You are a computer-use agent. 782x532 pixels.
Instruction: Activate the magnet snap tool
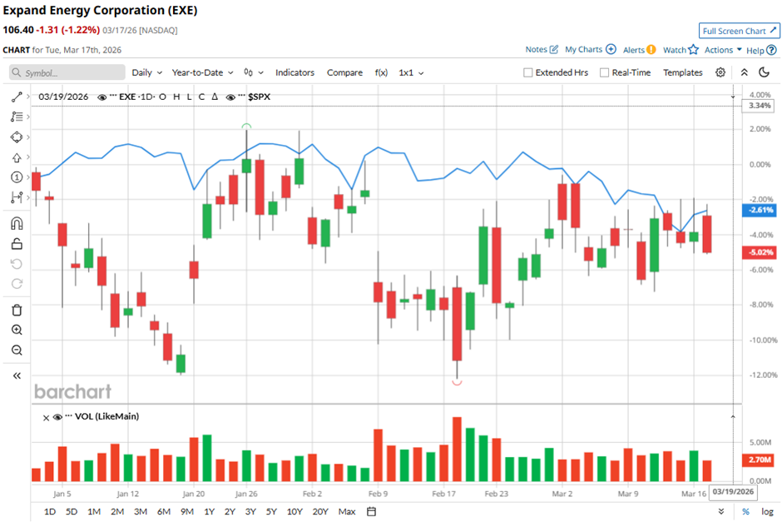[x=17, y=223]
